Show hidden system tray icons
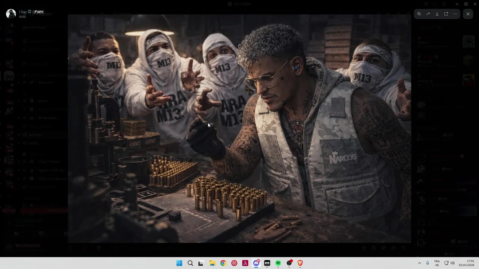The width and height of the screenshot is (479, 269). [x=419, y=263]
